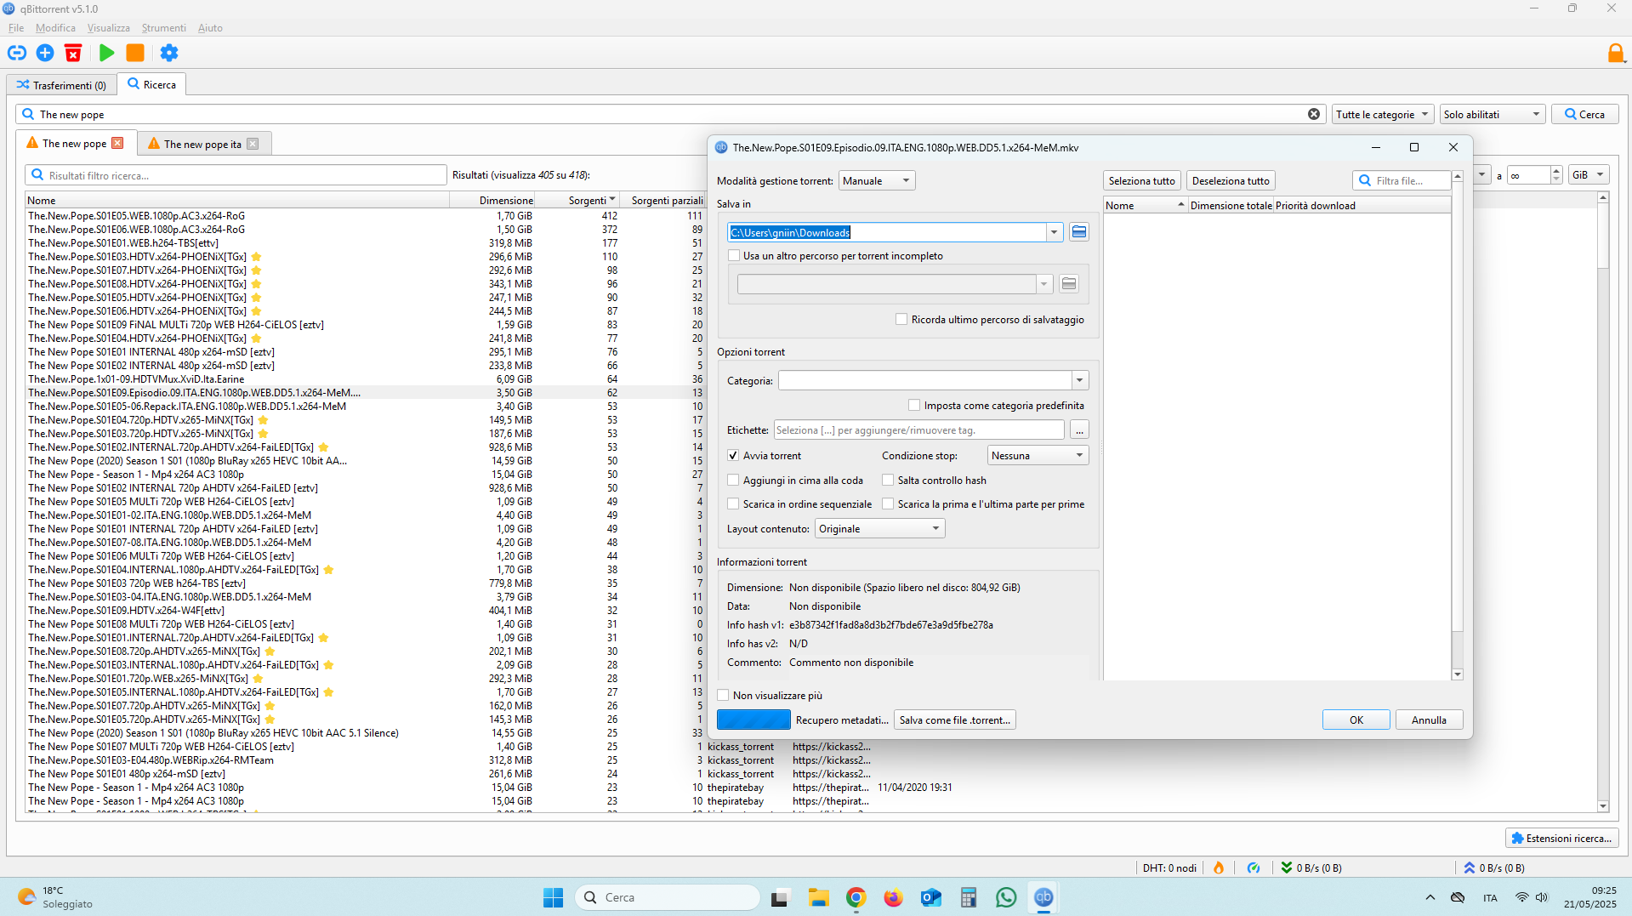This screenshot has width=1632, height=916.
Task: Click the Cerca search button
Action: coord(1585,115)
